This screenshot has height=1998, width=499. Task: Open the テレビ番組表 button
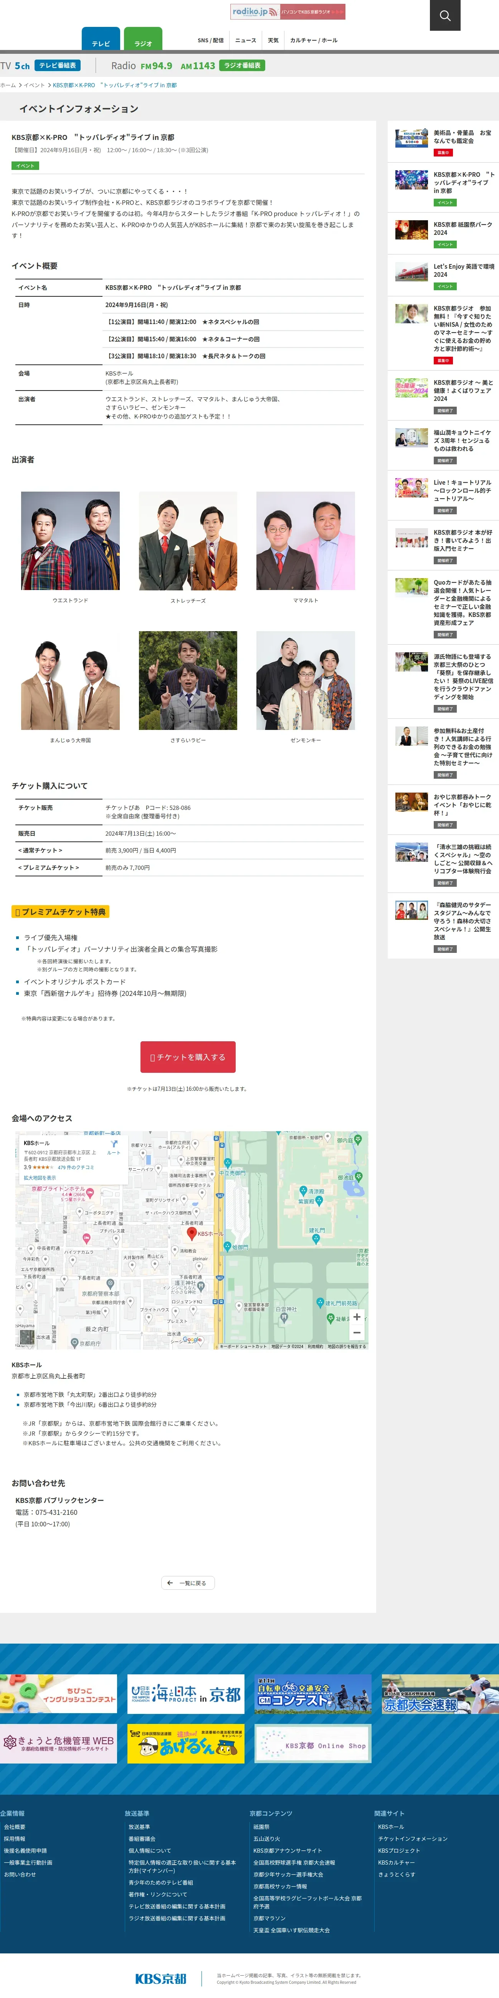58,65
